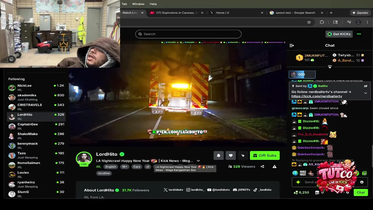Open the emoji picker in chat input
Screen dimensions: 373x210
(362, 182)
